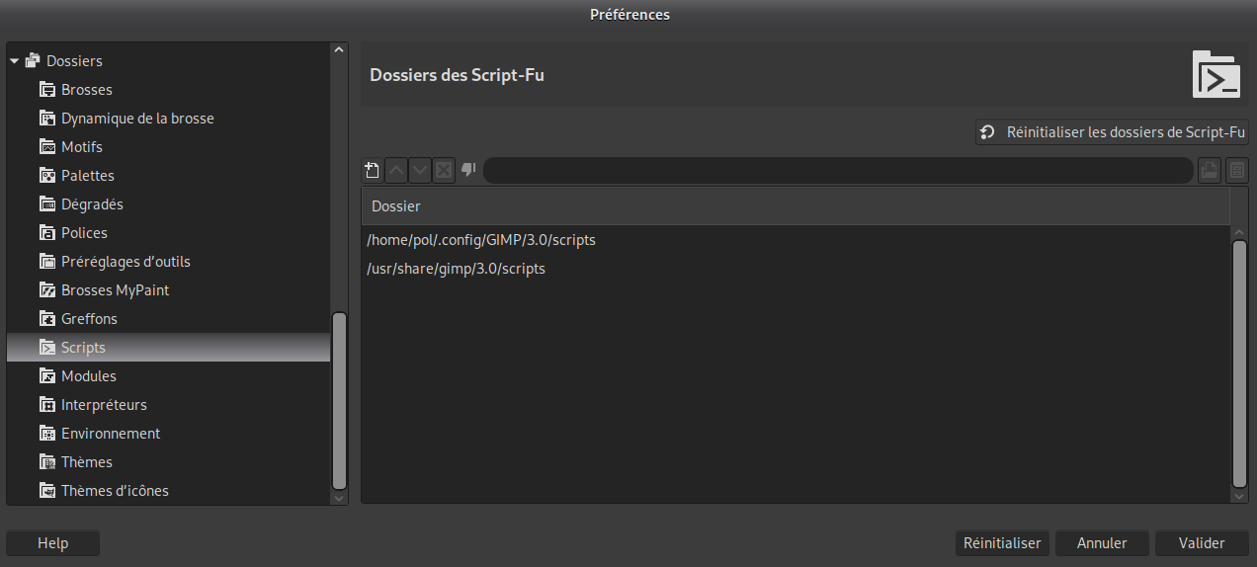Go to Interpréteurs folder page

pyautogui.click(x=104, y=405)
